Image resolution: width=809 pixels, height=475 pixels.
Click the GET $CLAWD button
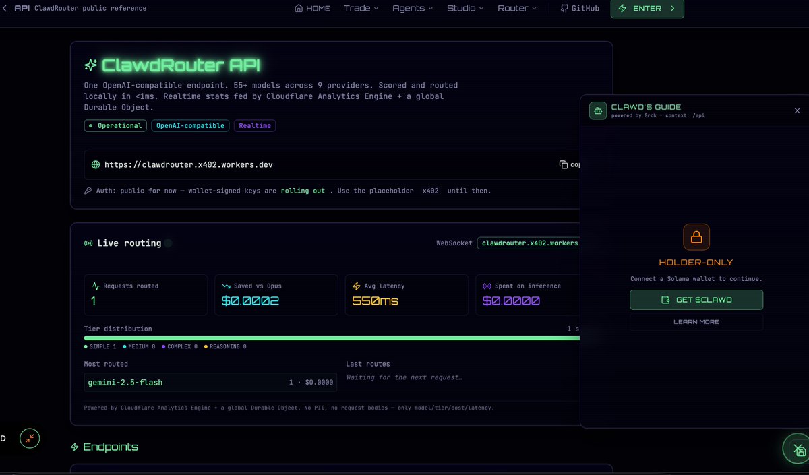[696, 300]
